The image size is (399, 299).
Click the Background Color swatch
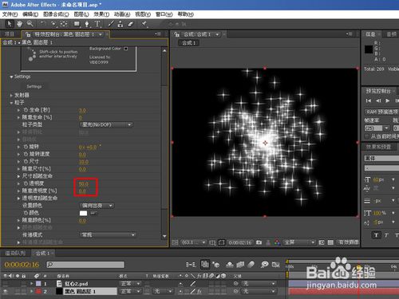(x=126, y=49)
